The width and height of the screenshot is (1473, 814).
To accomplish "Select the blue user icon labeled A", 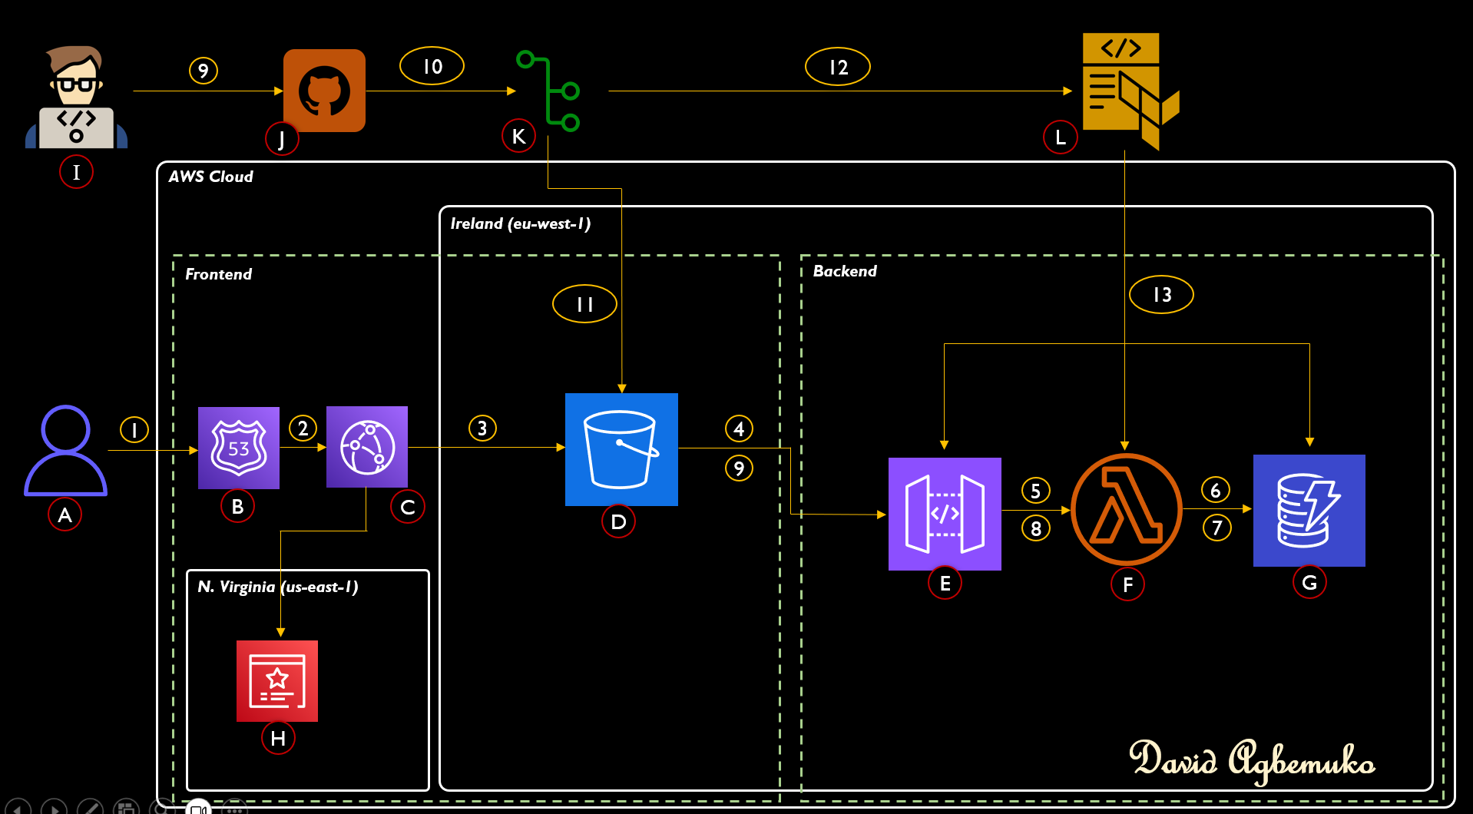I will click(65, 450).
